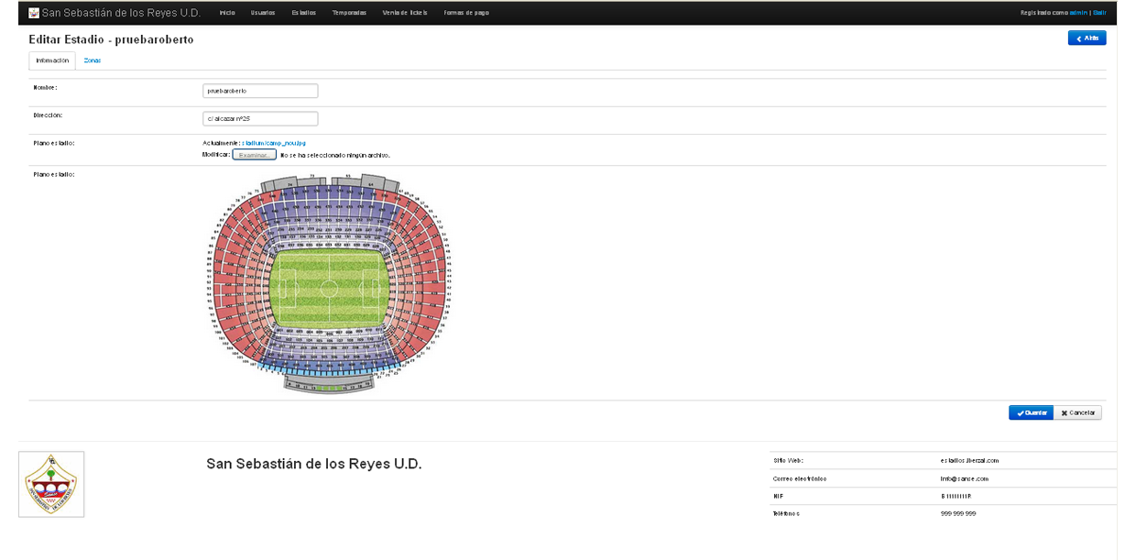The height and width of the screenshot is (560, 1136).
Task: Focus the Nombre input field
Action: point(260,91)
